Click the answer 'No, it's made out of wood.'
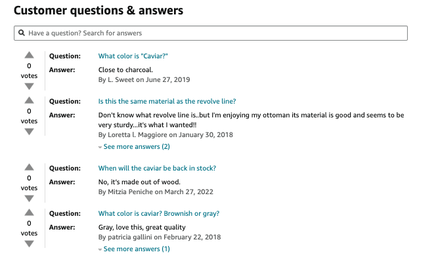The image size is (440, 265). coord(139,182)
